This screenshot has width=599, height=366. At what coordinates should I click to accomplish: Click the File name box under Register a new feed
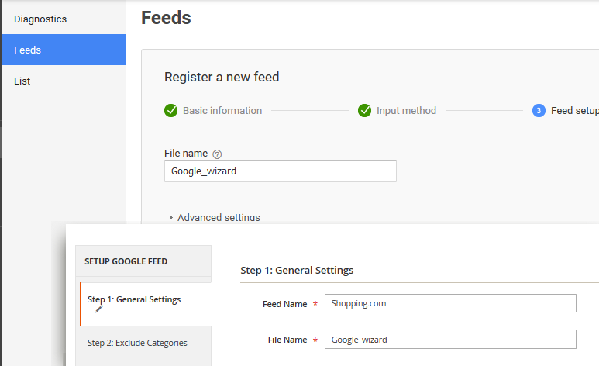point(280,171)
